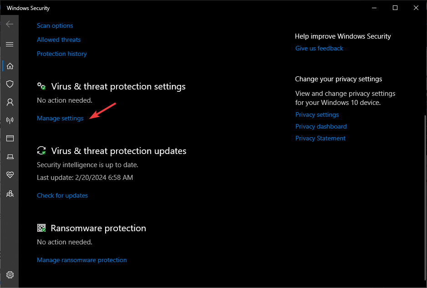Open Manage ransomware protection
Viewport: 427px width, 288px height.
coord(81,260)
